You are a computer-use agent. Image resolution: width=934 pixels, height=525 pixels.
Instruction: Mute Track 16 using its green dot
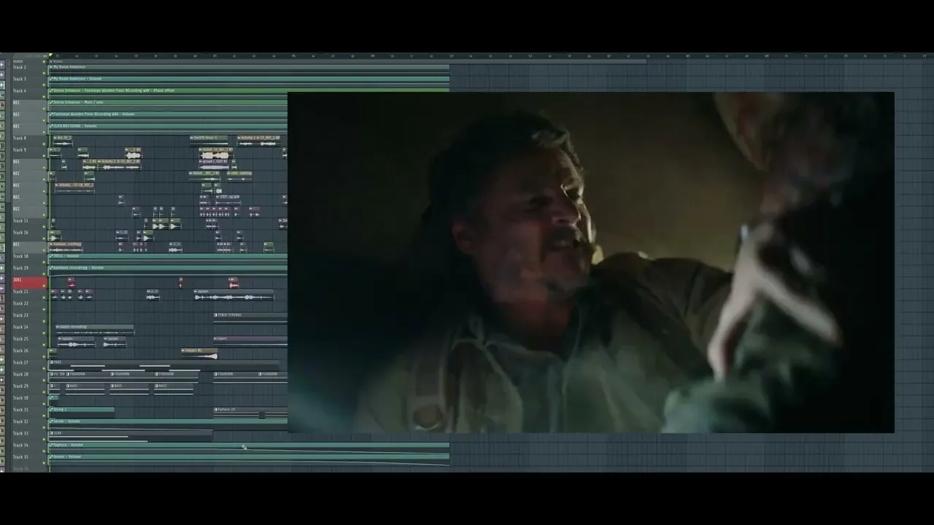tap(44, 237)
